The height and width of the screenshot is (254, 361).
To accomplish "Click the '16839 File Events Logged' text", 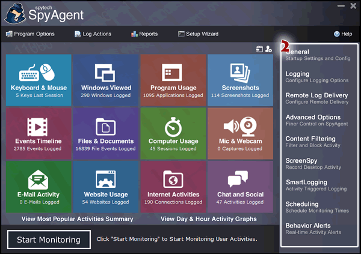I will 106,148.
